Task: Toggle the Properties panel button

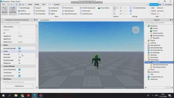Action: [13, 11]
